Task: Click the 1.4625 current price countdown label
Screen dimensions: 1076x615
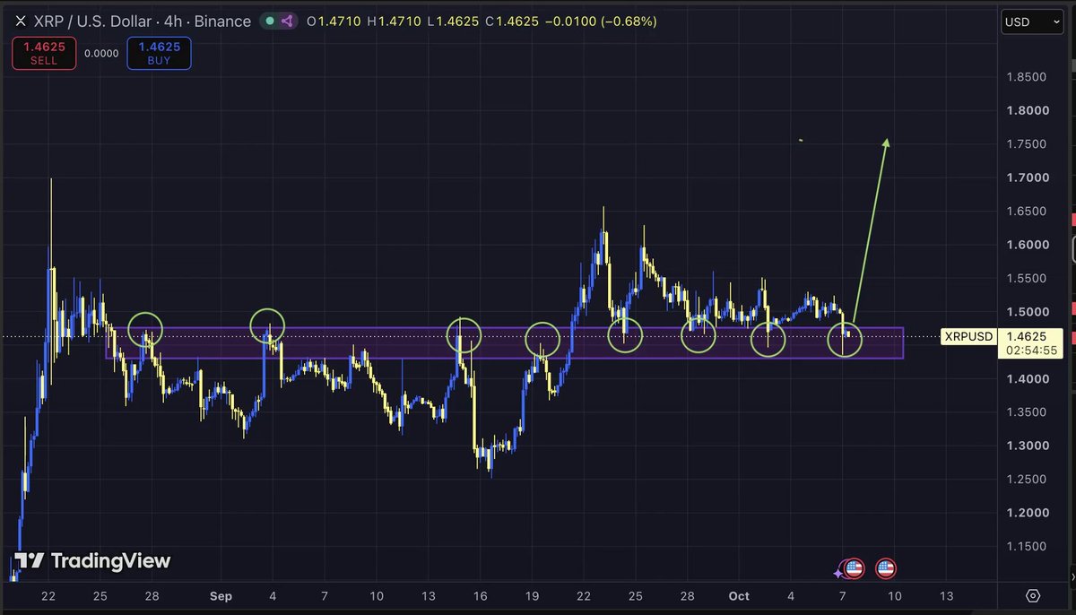Action: tap(1028, 343)
